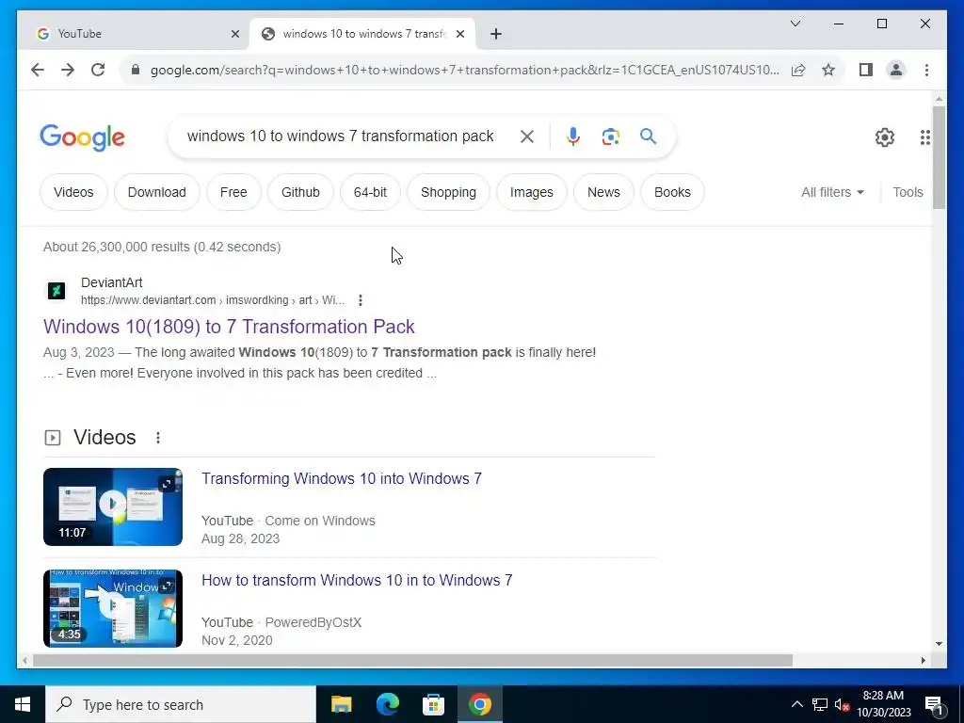The height and width of the screenshot is (723, 964).
Task: Click the scroll down arrow
Action: [x=939, y=644]
